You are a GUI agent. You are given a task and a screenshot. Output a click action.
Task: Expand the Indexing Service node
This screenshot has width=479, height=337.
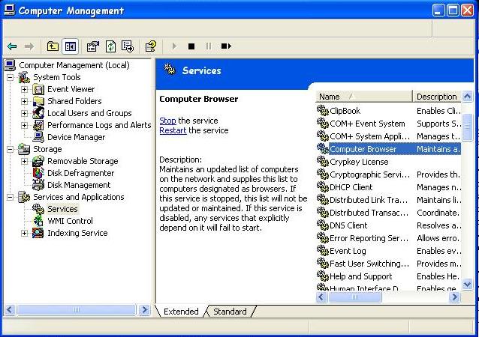pyautogui.click(x=24, y=233)
